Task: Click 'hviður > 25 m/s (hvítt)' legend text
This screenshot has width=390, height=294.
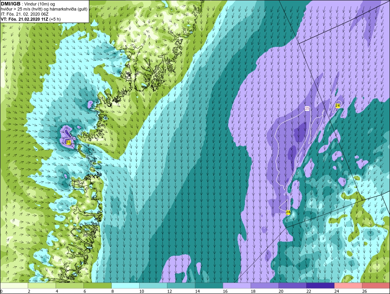Action: click(x=21, y=9)
